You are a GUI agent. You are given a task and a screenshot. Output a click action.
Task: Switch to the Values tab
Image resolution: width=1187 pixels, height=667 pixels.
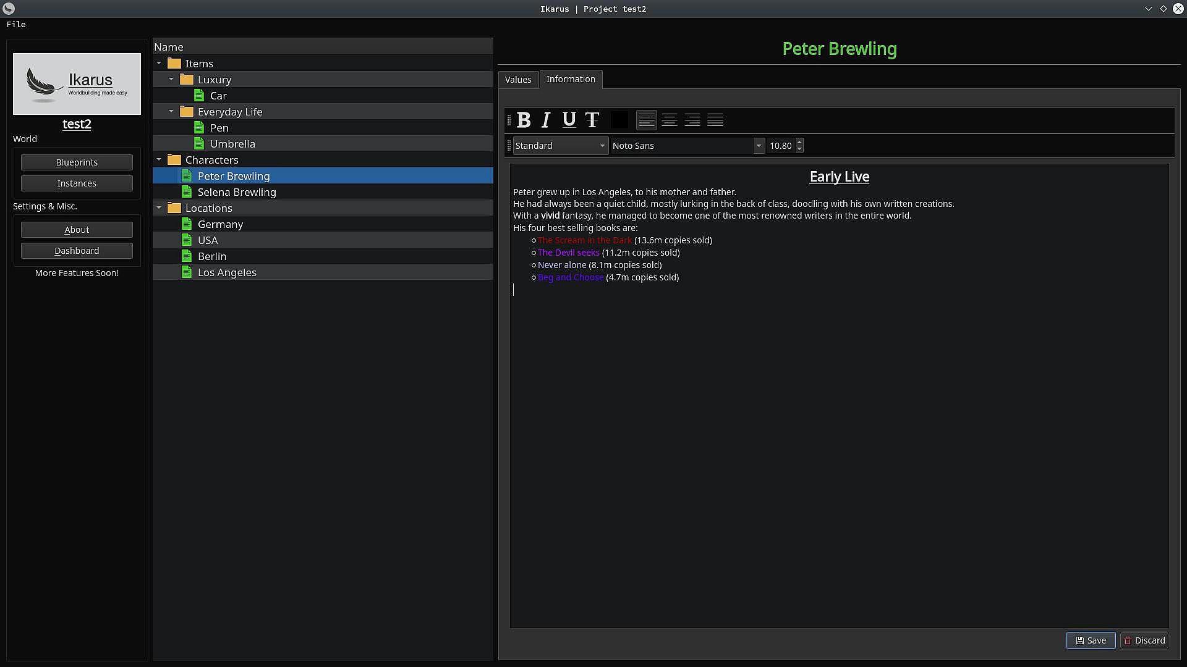[x=517, y=80]
